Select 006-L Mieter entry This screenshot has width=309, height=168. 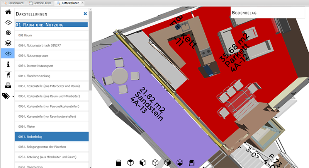52,127
